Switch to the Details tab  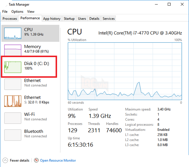pos(94,19)
